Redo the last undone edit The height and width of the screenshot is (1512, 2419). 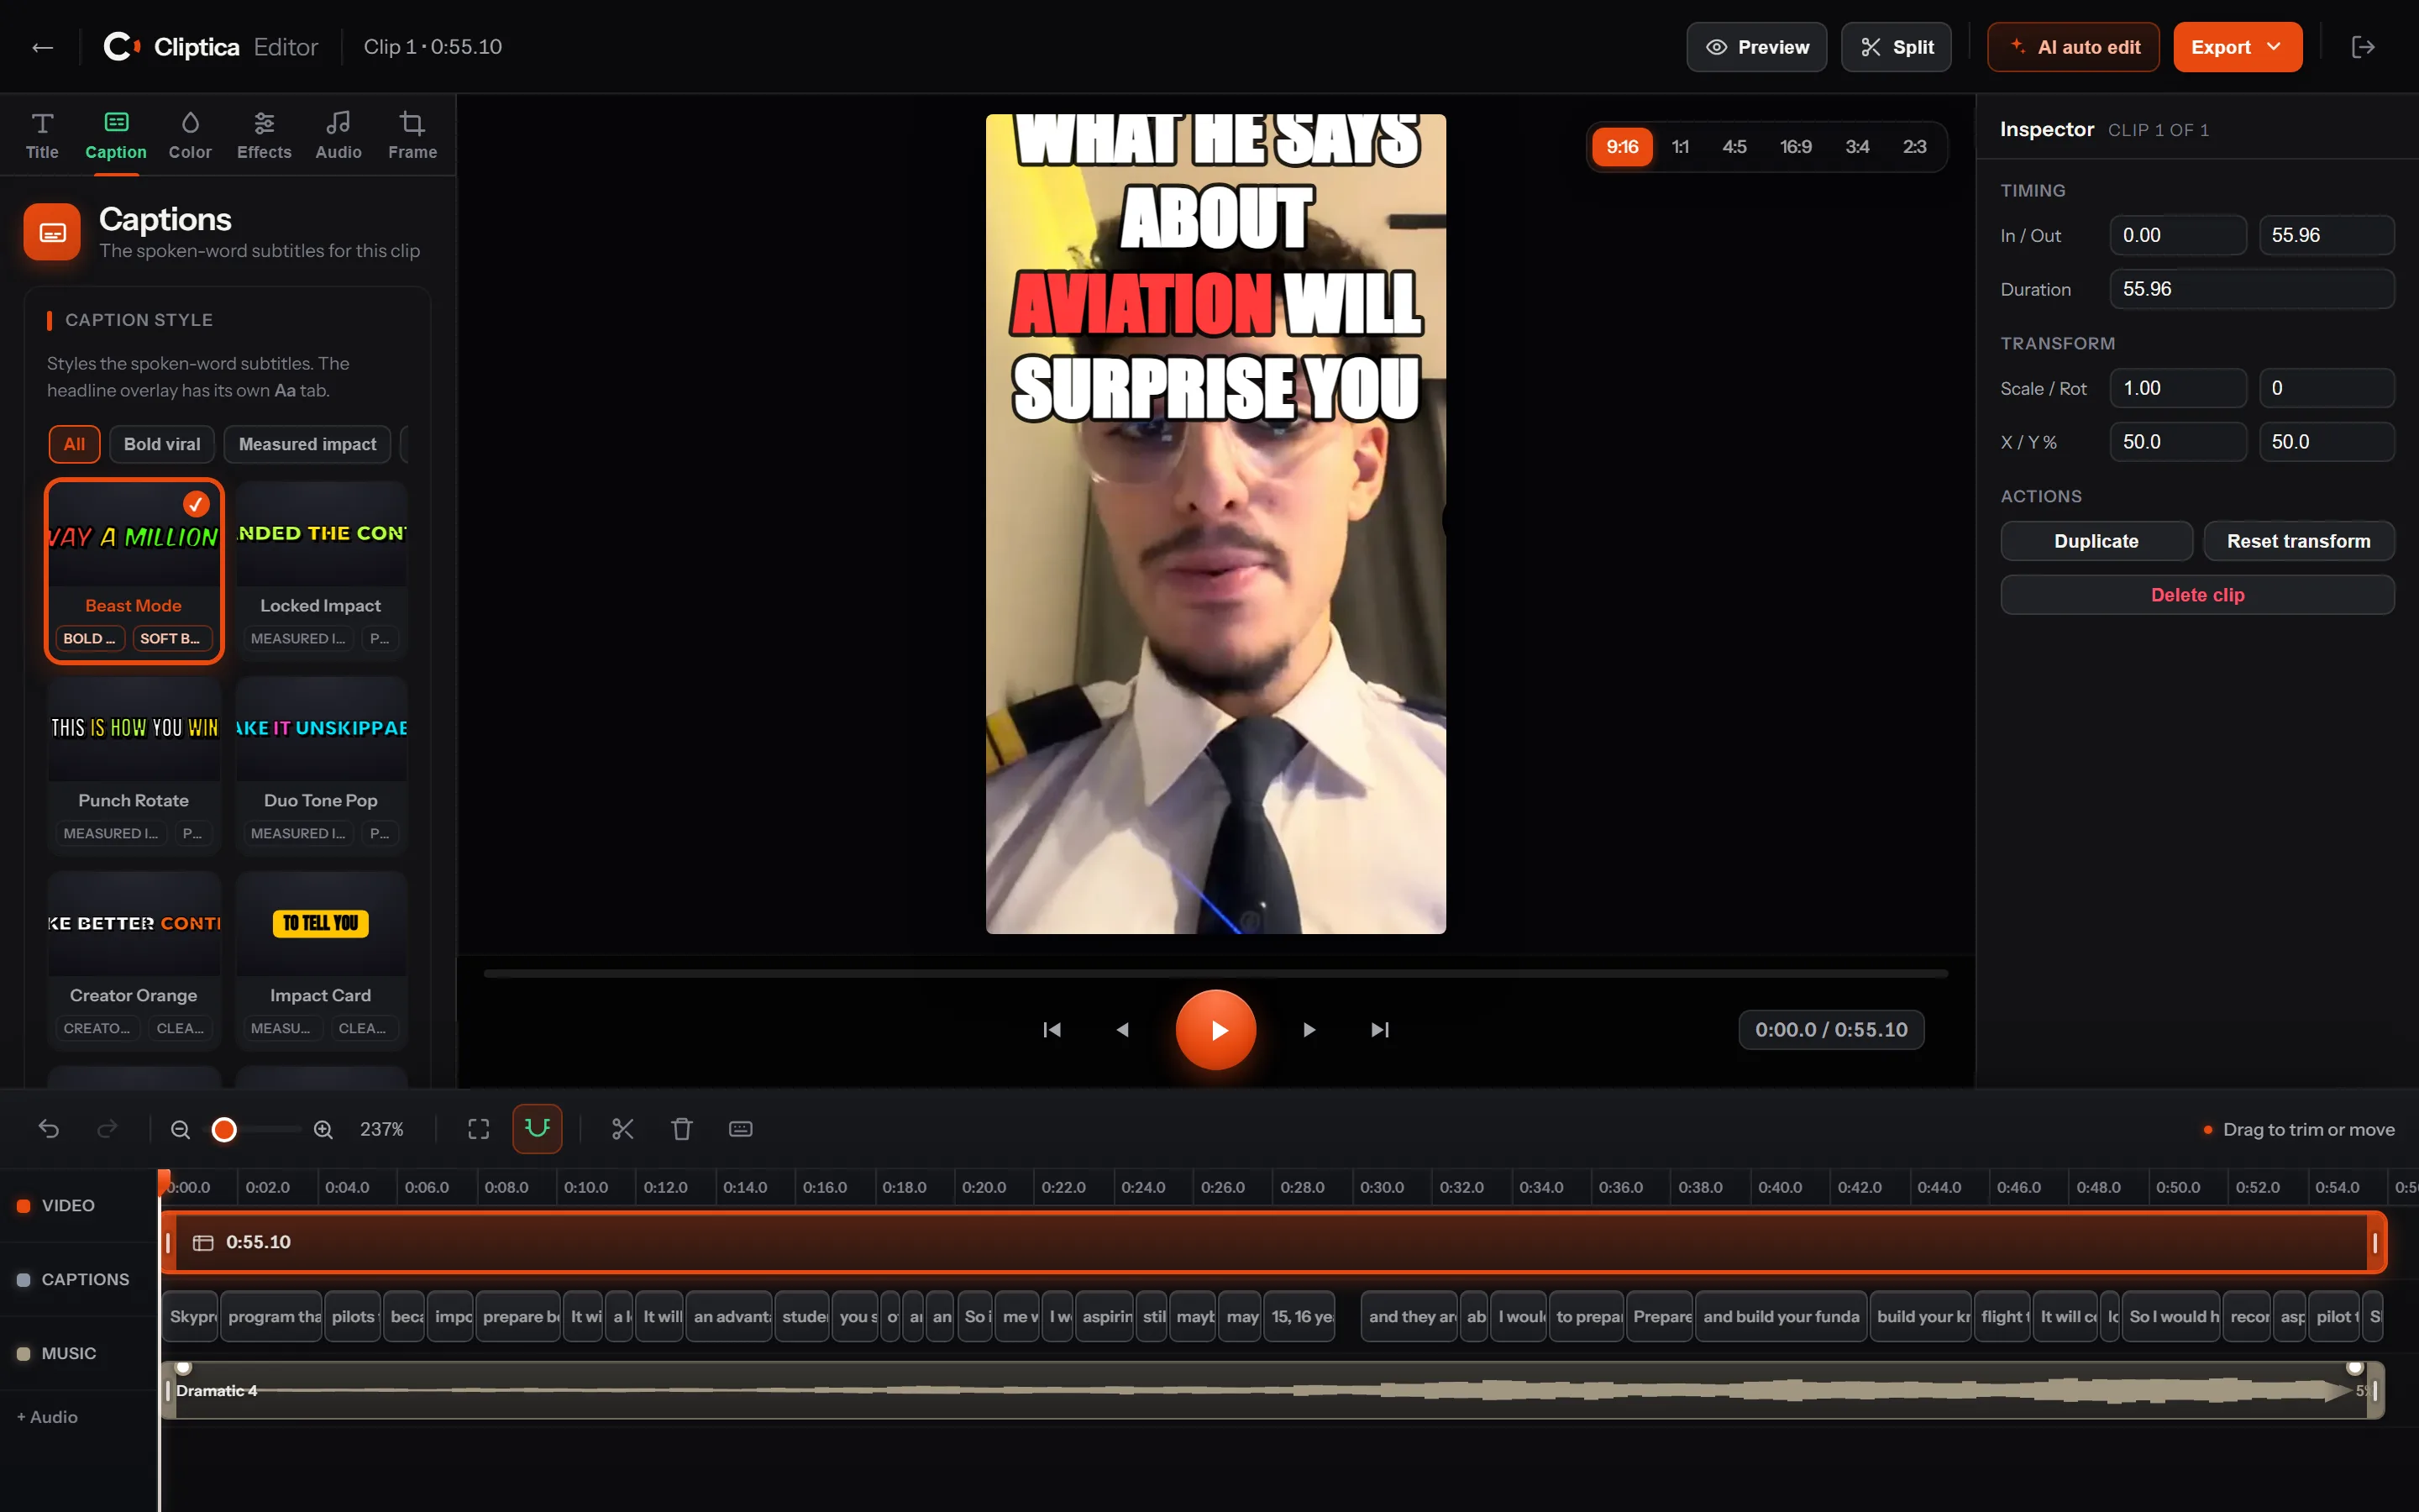tap(107, 1129)
